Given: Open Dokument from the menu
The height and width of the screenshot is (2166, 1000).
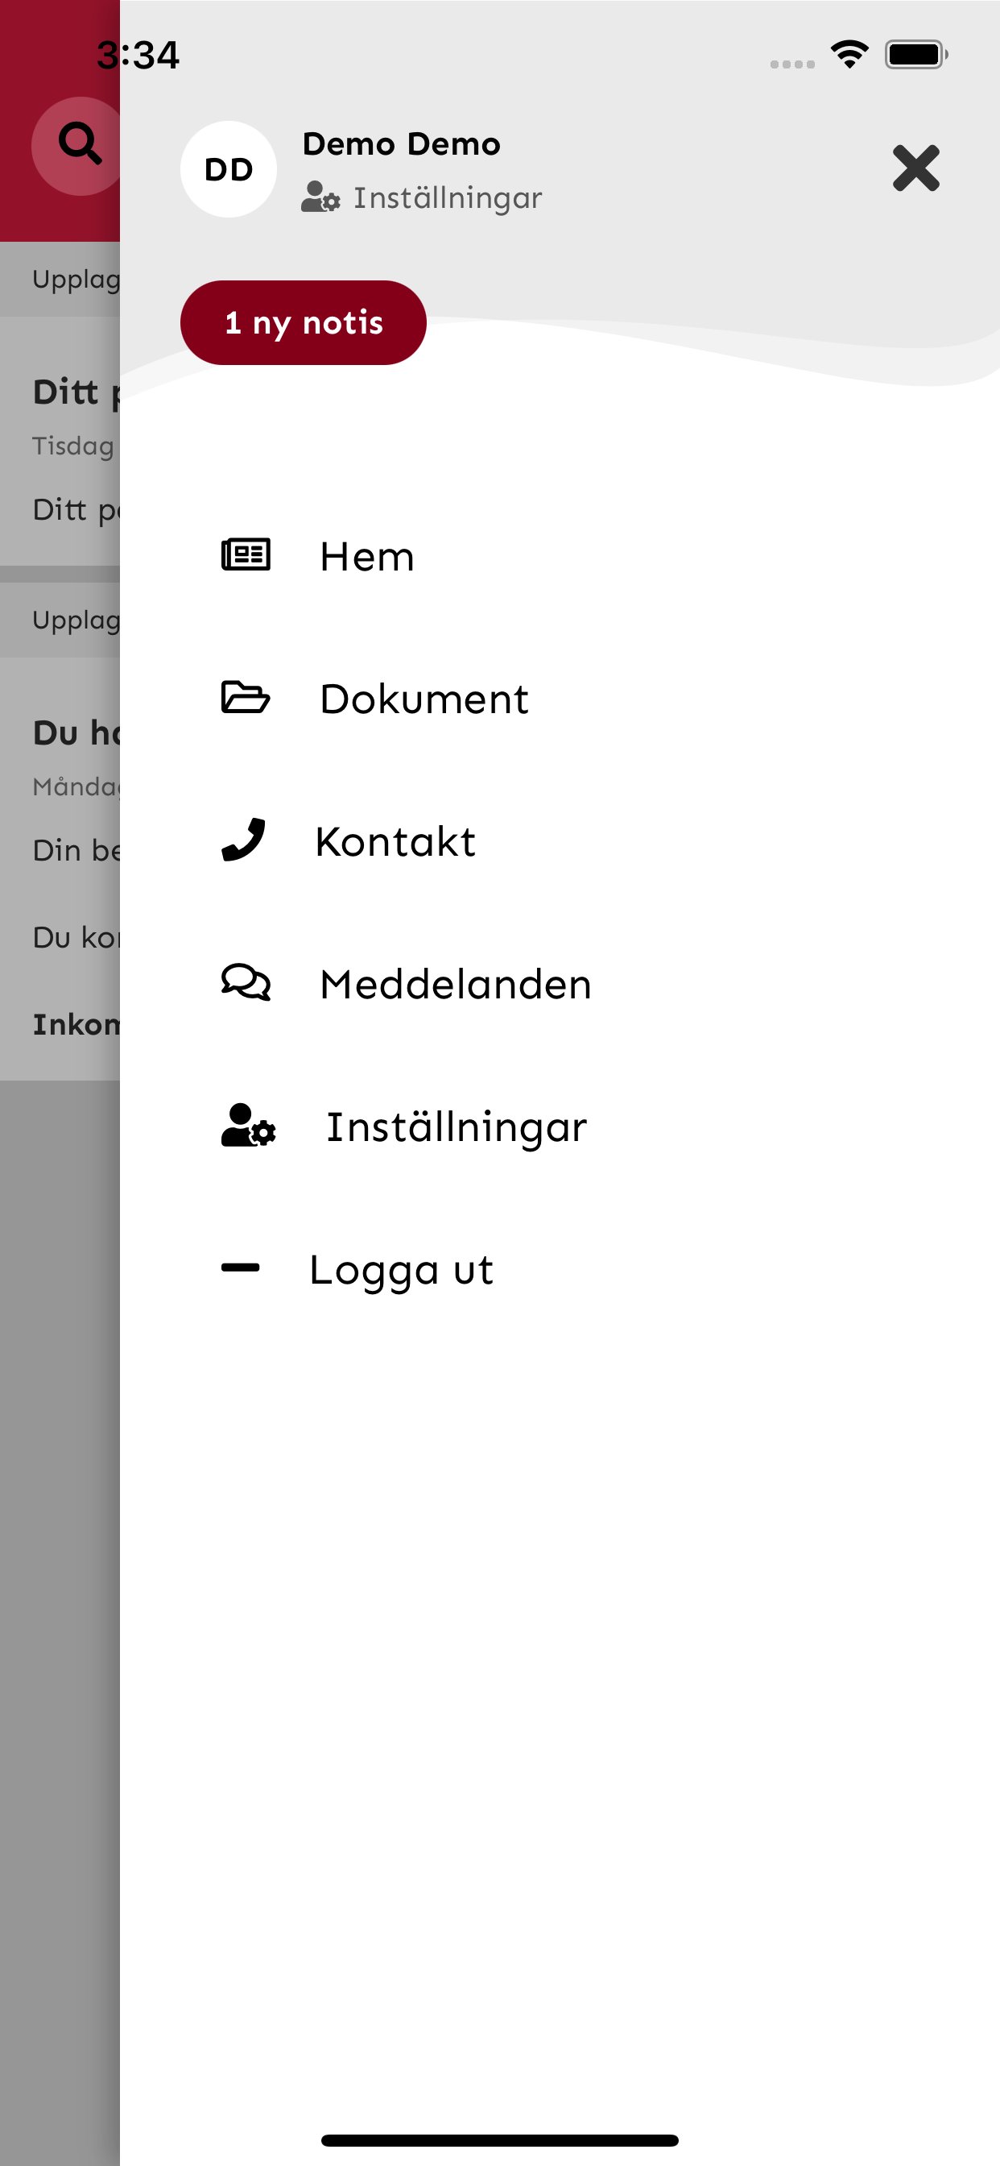Looking at the screenshot, I should point(424,699).
